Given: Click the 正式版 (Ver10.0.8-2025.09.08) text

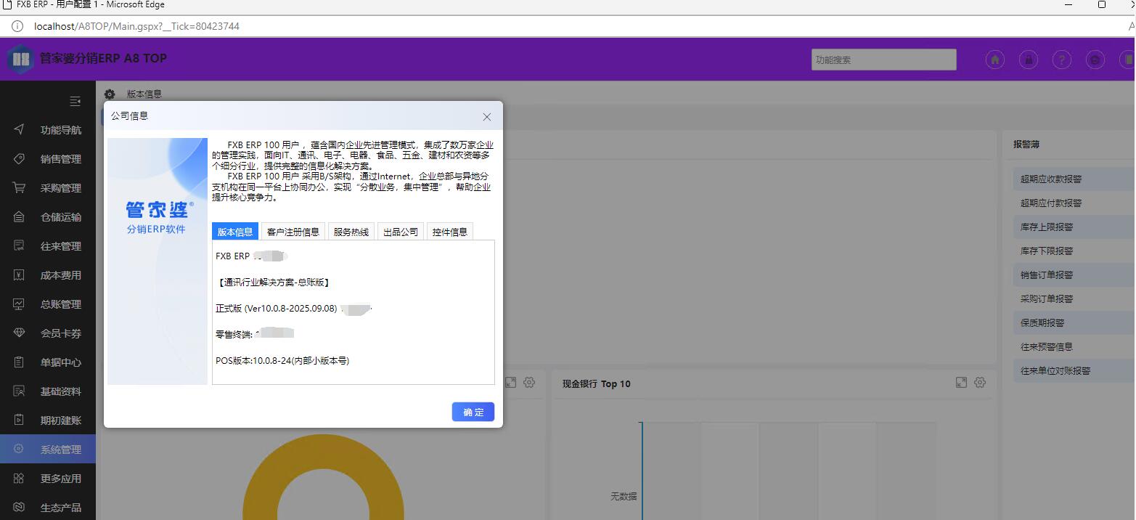Looking at the screenshot, I should 277,308.
